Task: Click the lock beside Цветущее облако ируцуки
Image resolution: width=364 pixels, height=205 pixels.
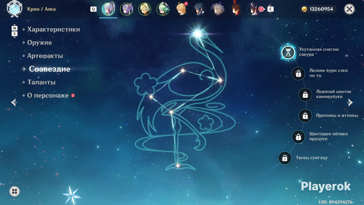Action: click(298, 137)
